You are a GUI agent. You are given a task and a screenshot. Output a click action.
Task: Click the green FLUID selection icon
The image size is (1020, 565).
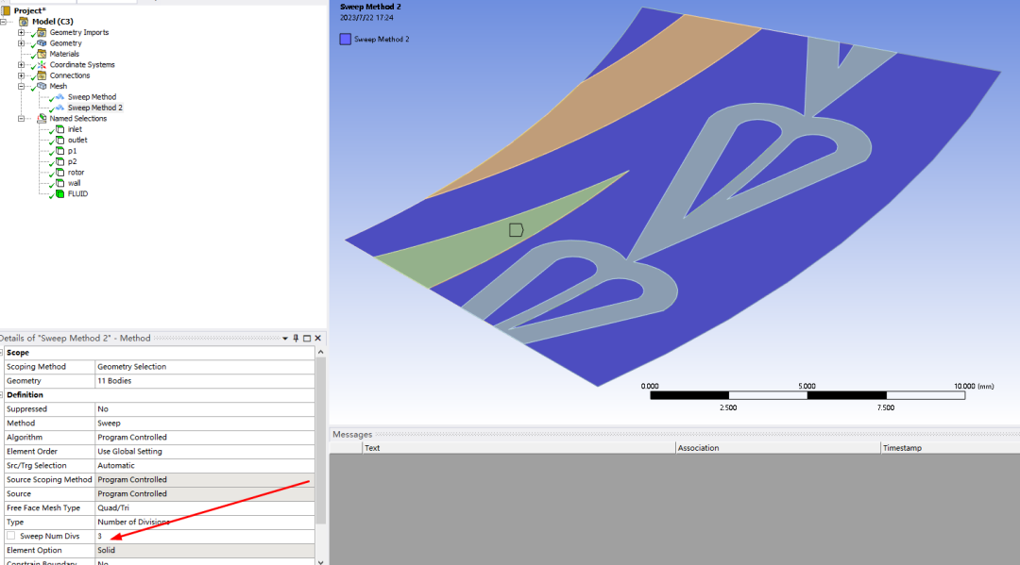(59, 193)
